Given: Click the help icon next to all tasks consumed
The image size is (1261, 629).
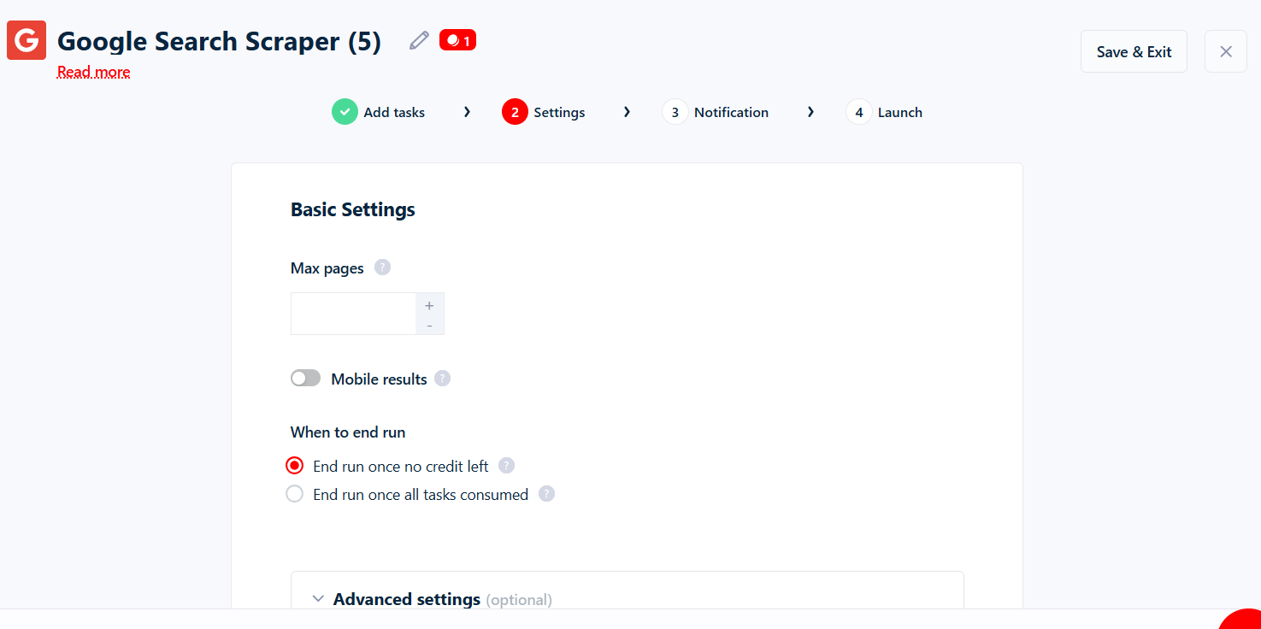Looking at the screenshot, I should 546,494.
